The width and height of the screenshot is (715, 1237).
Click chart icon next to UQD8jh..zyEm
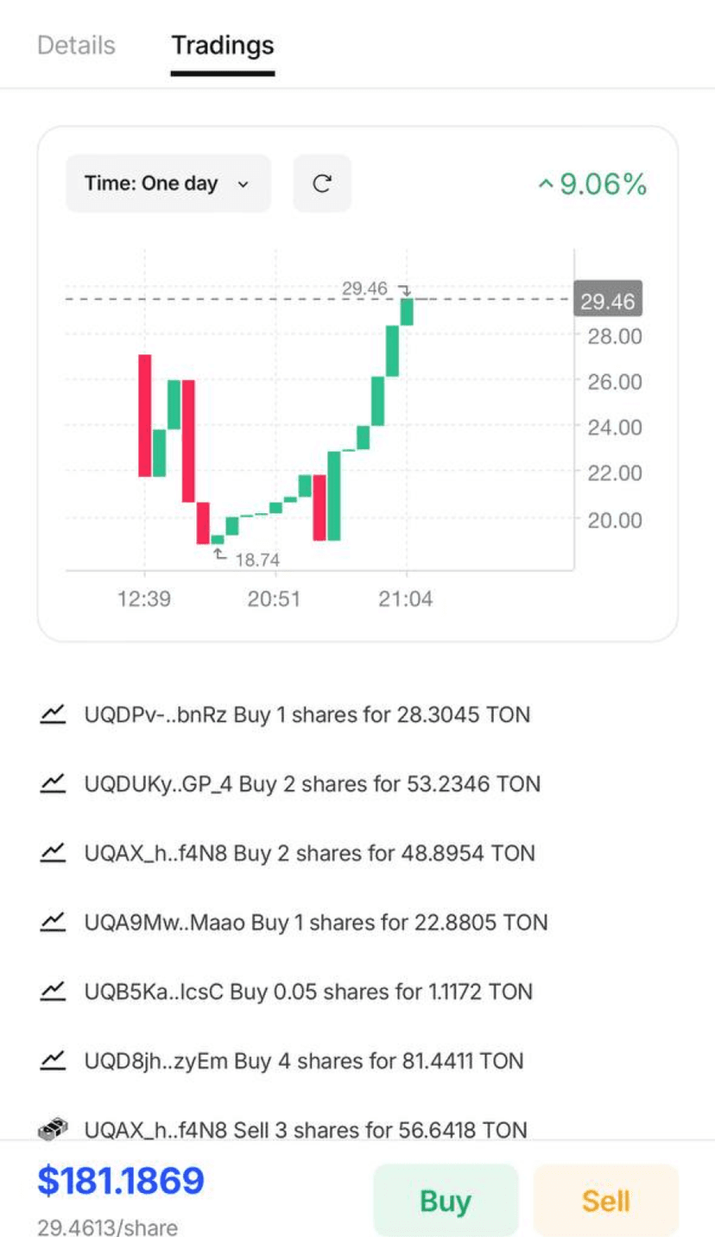pos(53,1060)
